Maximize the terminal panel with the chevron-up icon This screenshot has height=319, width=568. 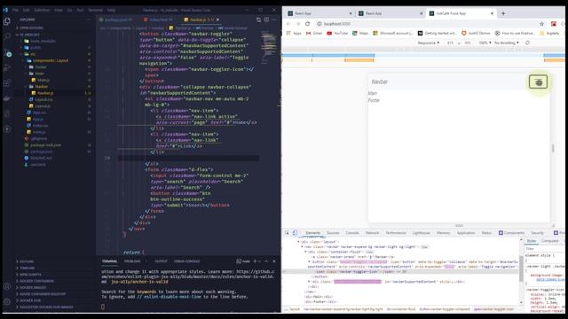point(266,261)
